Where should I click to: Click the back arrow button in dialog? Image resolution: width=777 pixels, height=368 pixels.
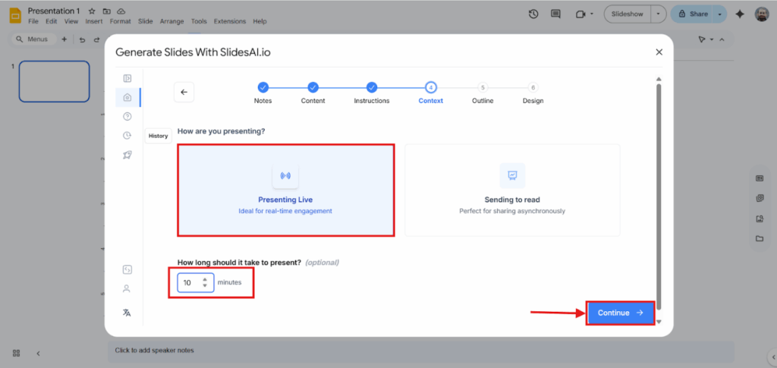184,92
